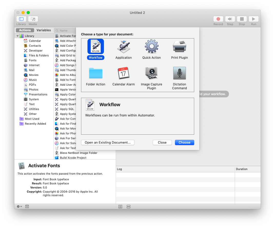The image size is (275, 228).
Task: Select the Fonts category
Action: (33, 60)
